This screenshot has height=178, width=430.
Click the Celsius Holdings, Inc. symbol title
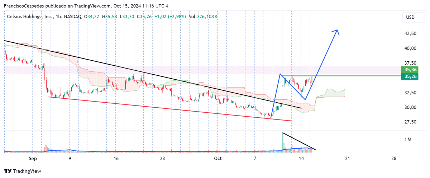30,17
